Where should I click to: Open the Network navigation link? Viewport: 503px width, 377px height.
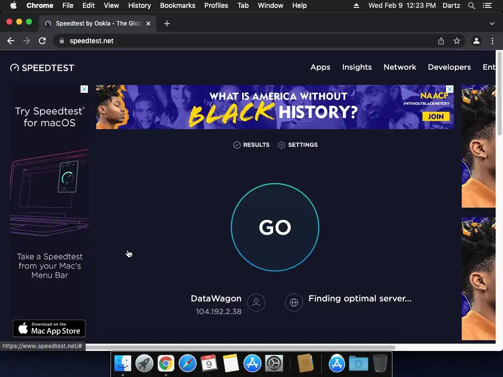[x=400, y=67]
